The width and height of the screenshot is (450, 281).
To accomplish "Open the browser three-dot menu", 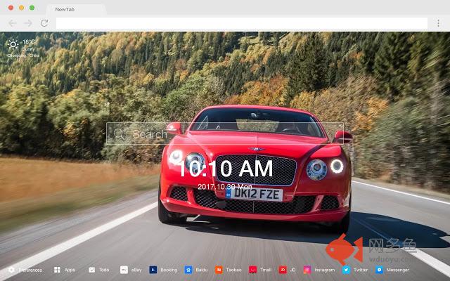I will (x=438, y=23).
